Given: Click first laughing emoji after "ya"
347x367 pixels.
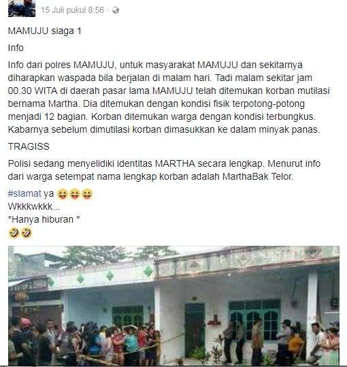Looking at the screenshot, I should (x=63, y=194).
